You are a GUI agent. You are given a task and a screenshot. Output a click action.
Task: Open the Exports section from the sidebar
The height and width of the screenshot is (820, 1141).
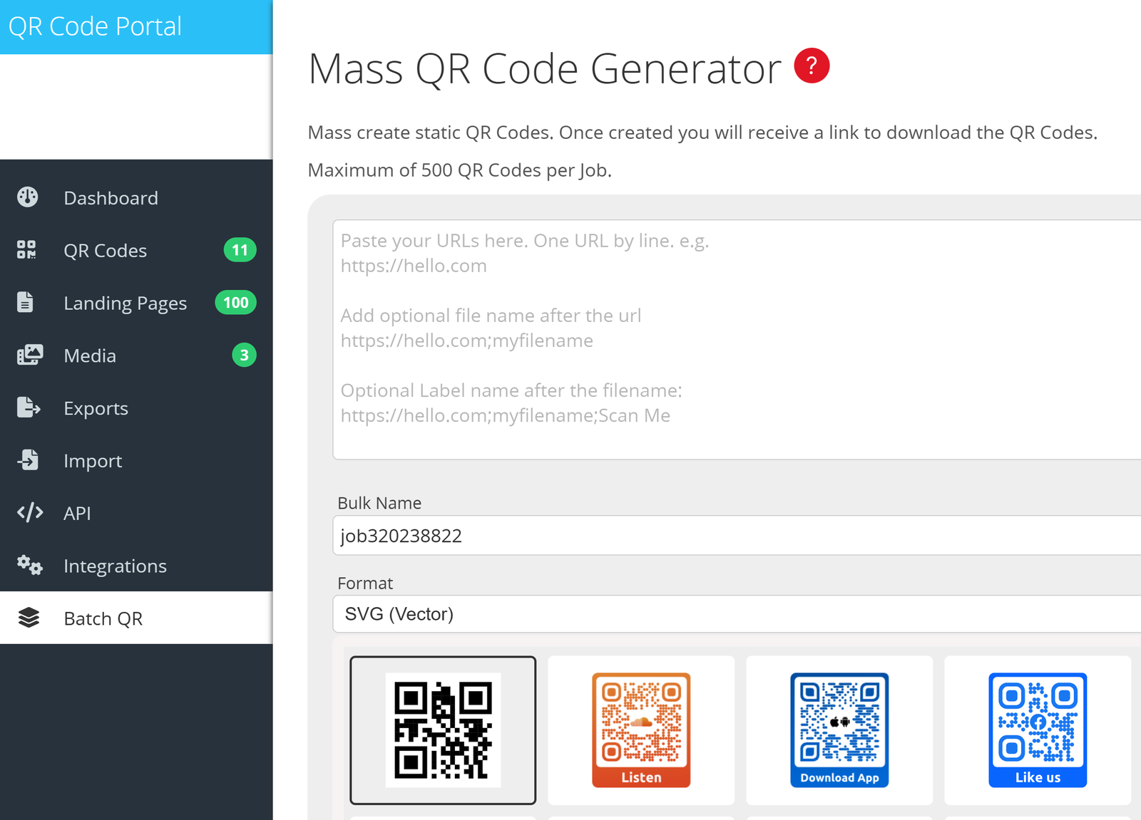tap(96, 408)
